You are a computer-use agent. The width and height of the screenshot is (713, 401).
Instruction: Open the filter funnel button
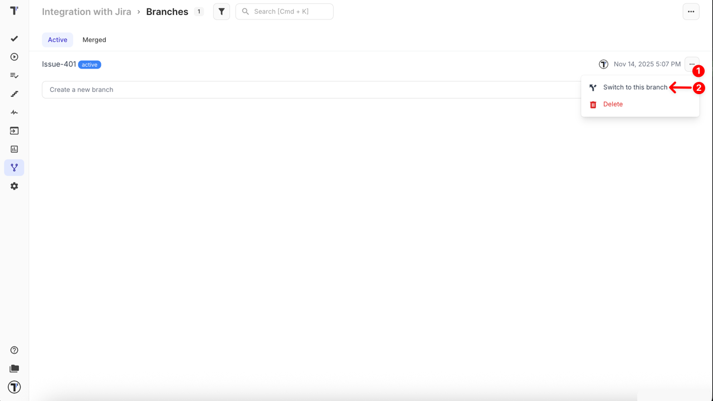222,12
